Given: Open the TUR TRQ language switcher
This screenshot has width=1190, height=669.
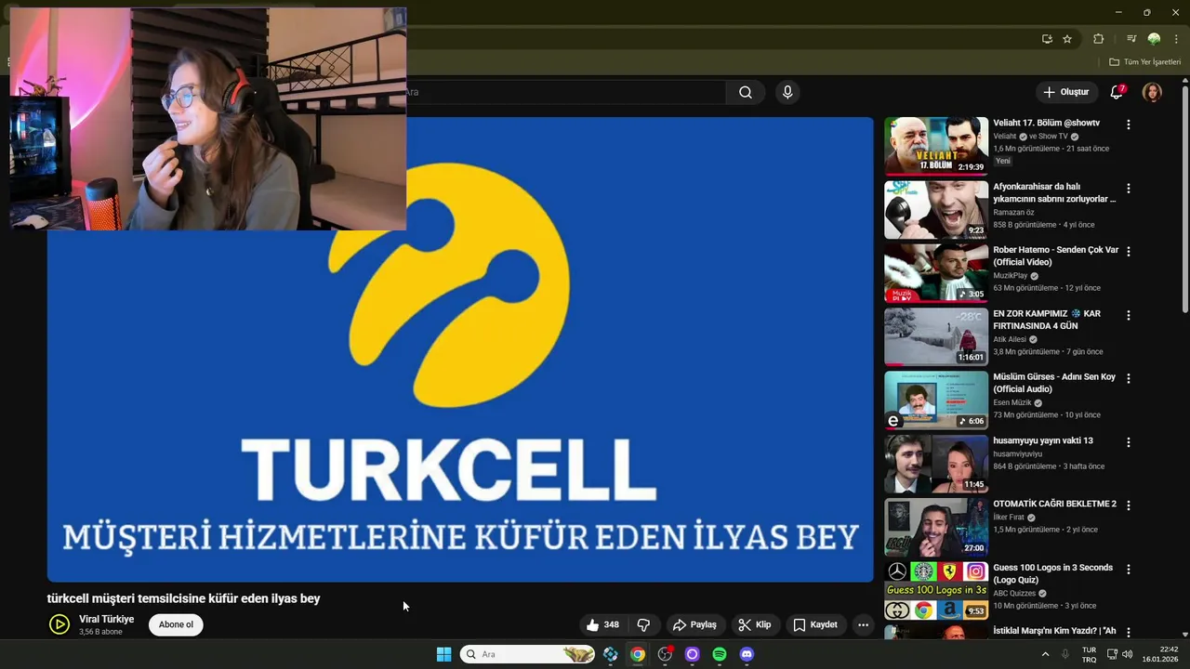Looking at the screenshot, I should [x=1089, y=654].
